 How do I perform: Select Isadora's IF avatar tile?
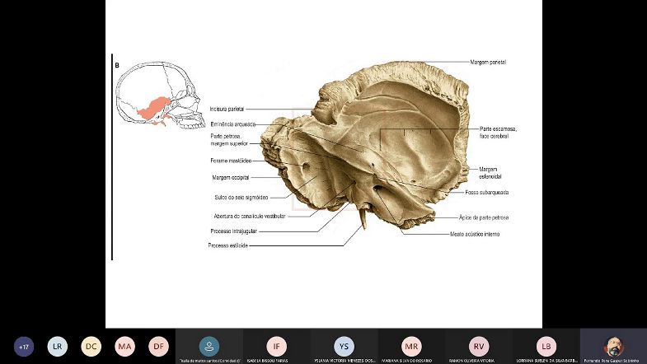coord(277,346)
